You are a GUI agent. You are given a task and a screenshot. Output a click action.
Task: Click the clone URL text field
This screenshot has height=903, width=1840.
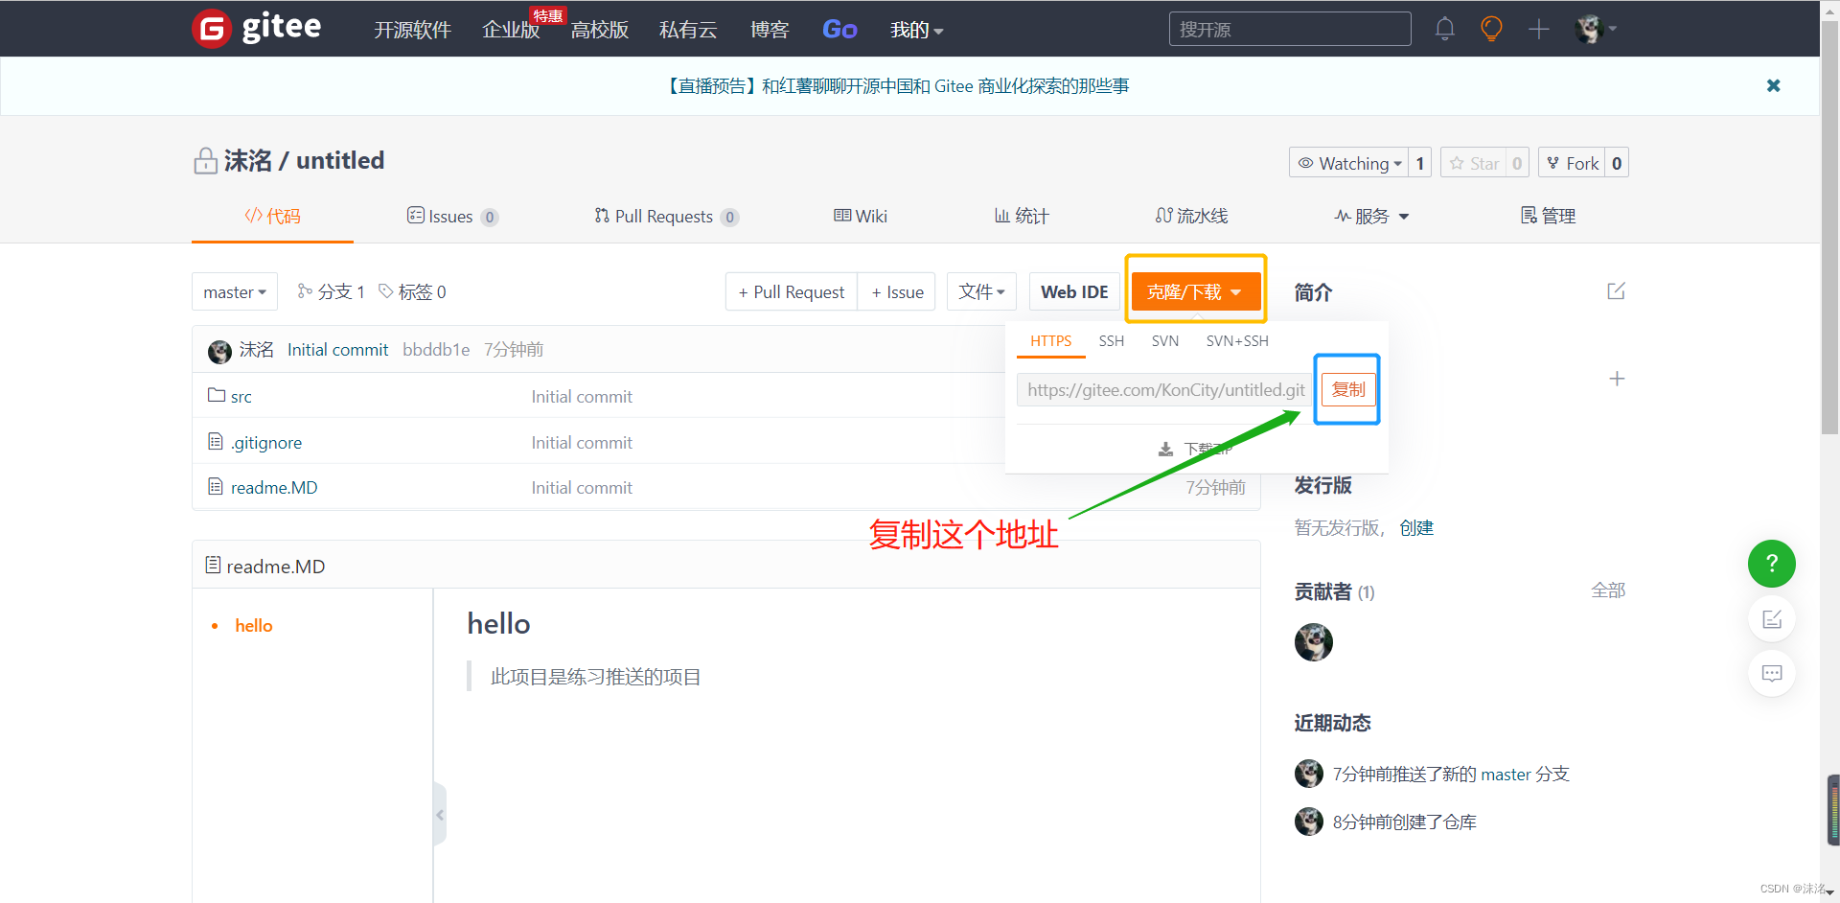(1164, 389)
